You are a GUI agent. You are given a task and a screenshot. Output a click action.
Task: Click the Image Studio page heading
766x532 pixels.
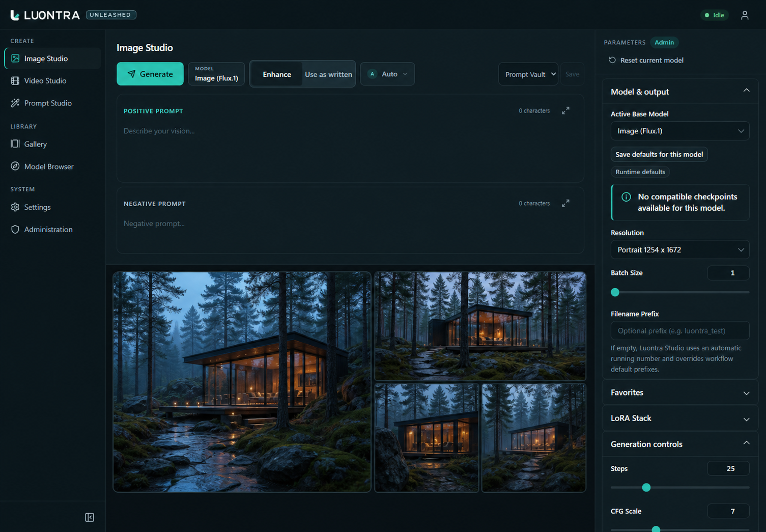tap(145, 47)
